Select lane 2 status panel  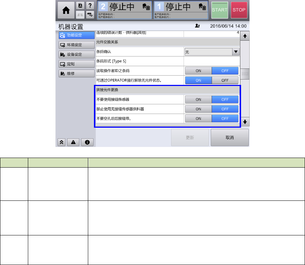(125, 10)
